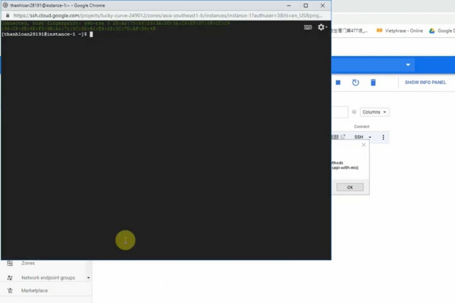Viewport: 455px width, 303px height.
Task: Open Google Drive bookmark
Action: [441, 31]
